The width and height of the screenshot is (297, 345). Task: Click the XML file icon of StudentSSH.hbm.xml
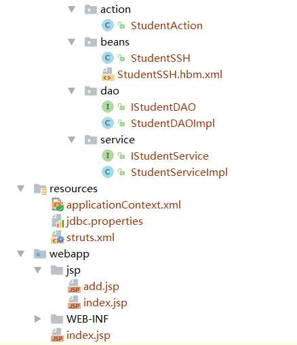click(x=108, y=74)
